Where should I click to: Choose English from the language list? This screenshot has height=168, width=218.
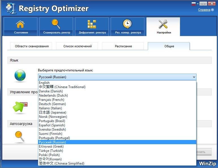(117, 83)
